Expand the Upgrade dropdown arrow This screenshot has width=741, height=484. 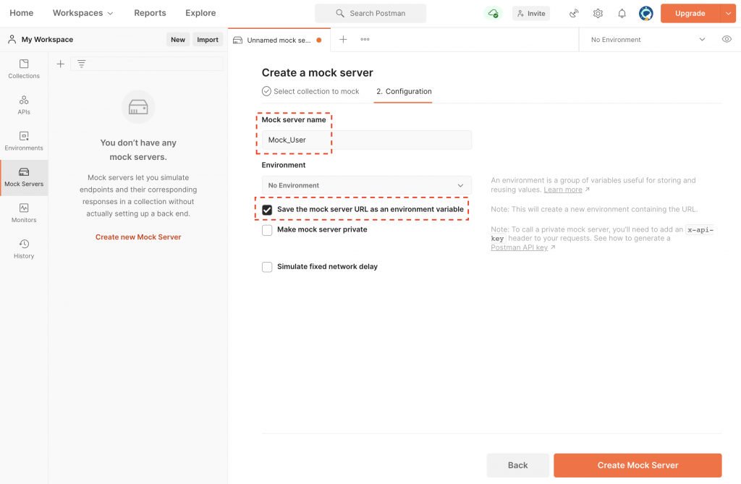[x=728, y=13]
